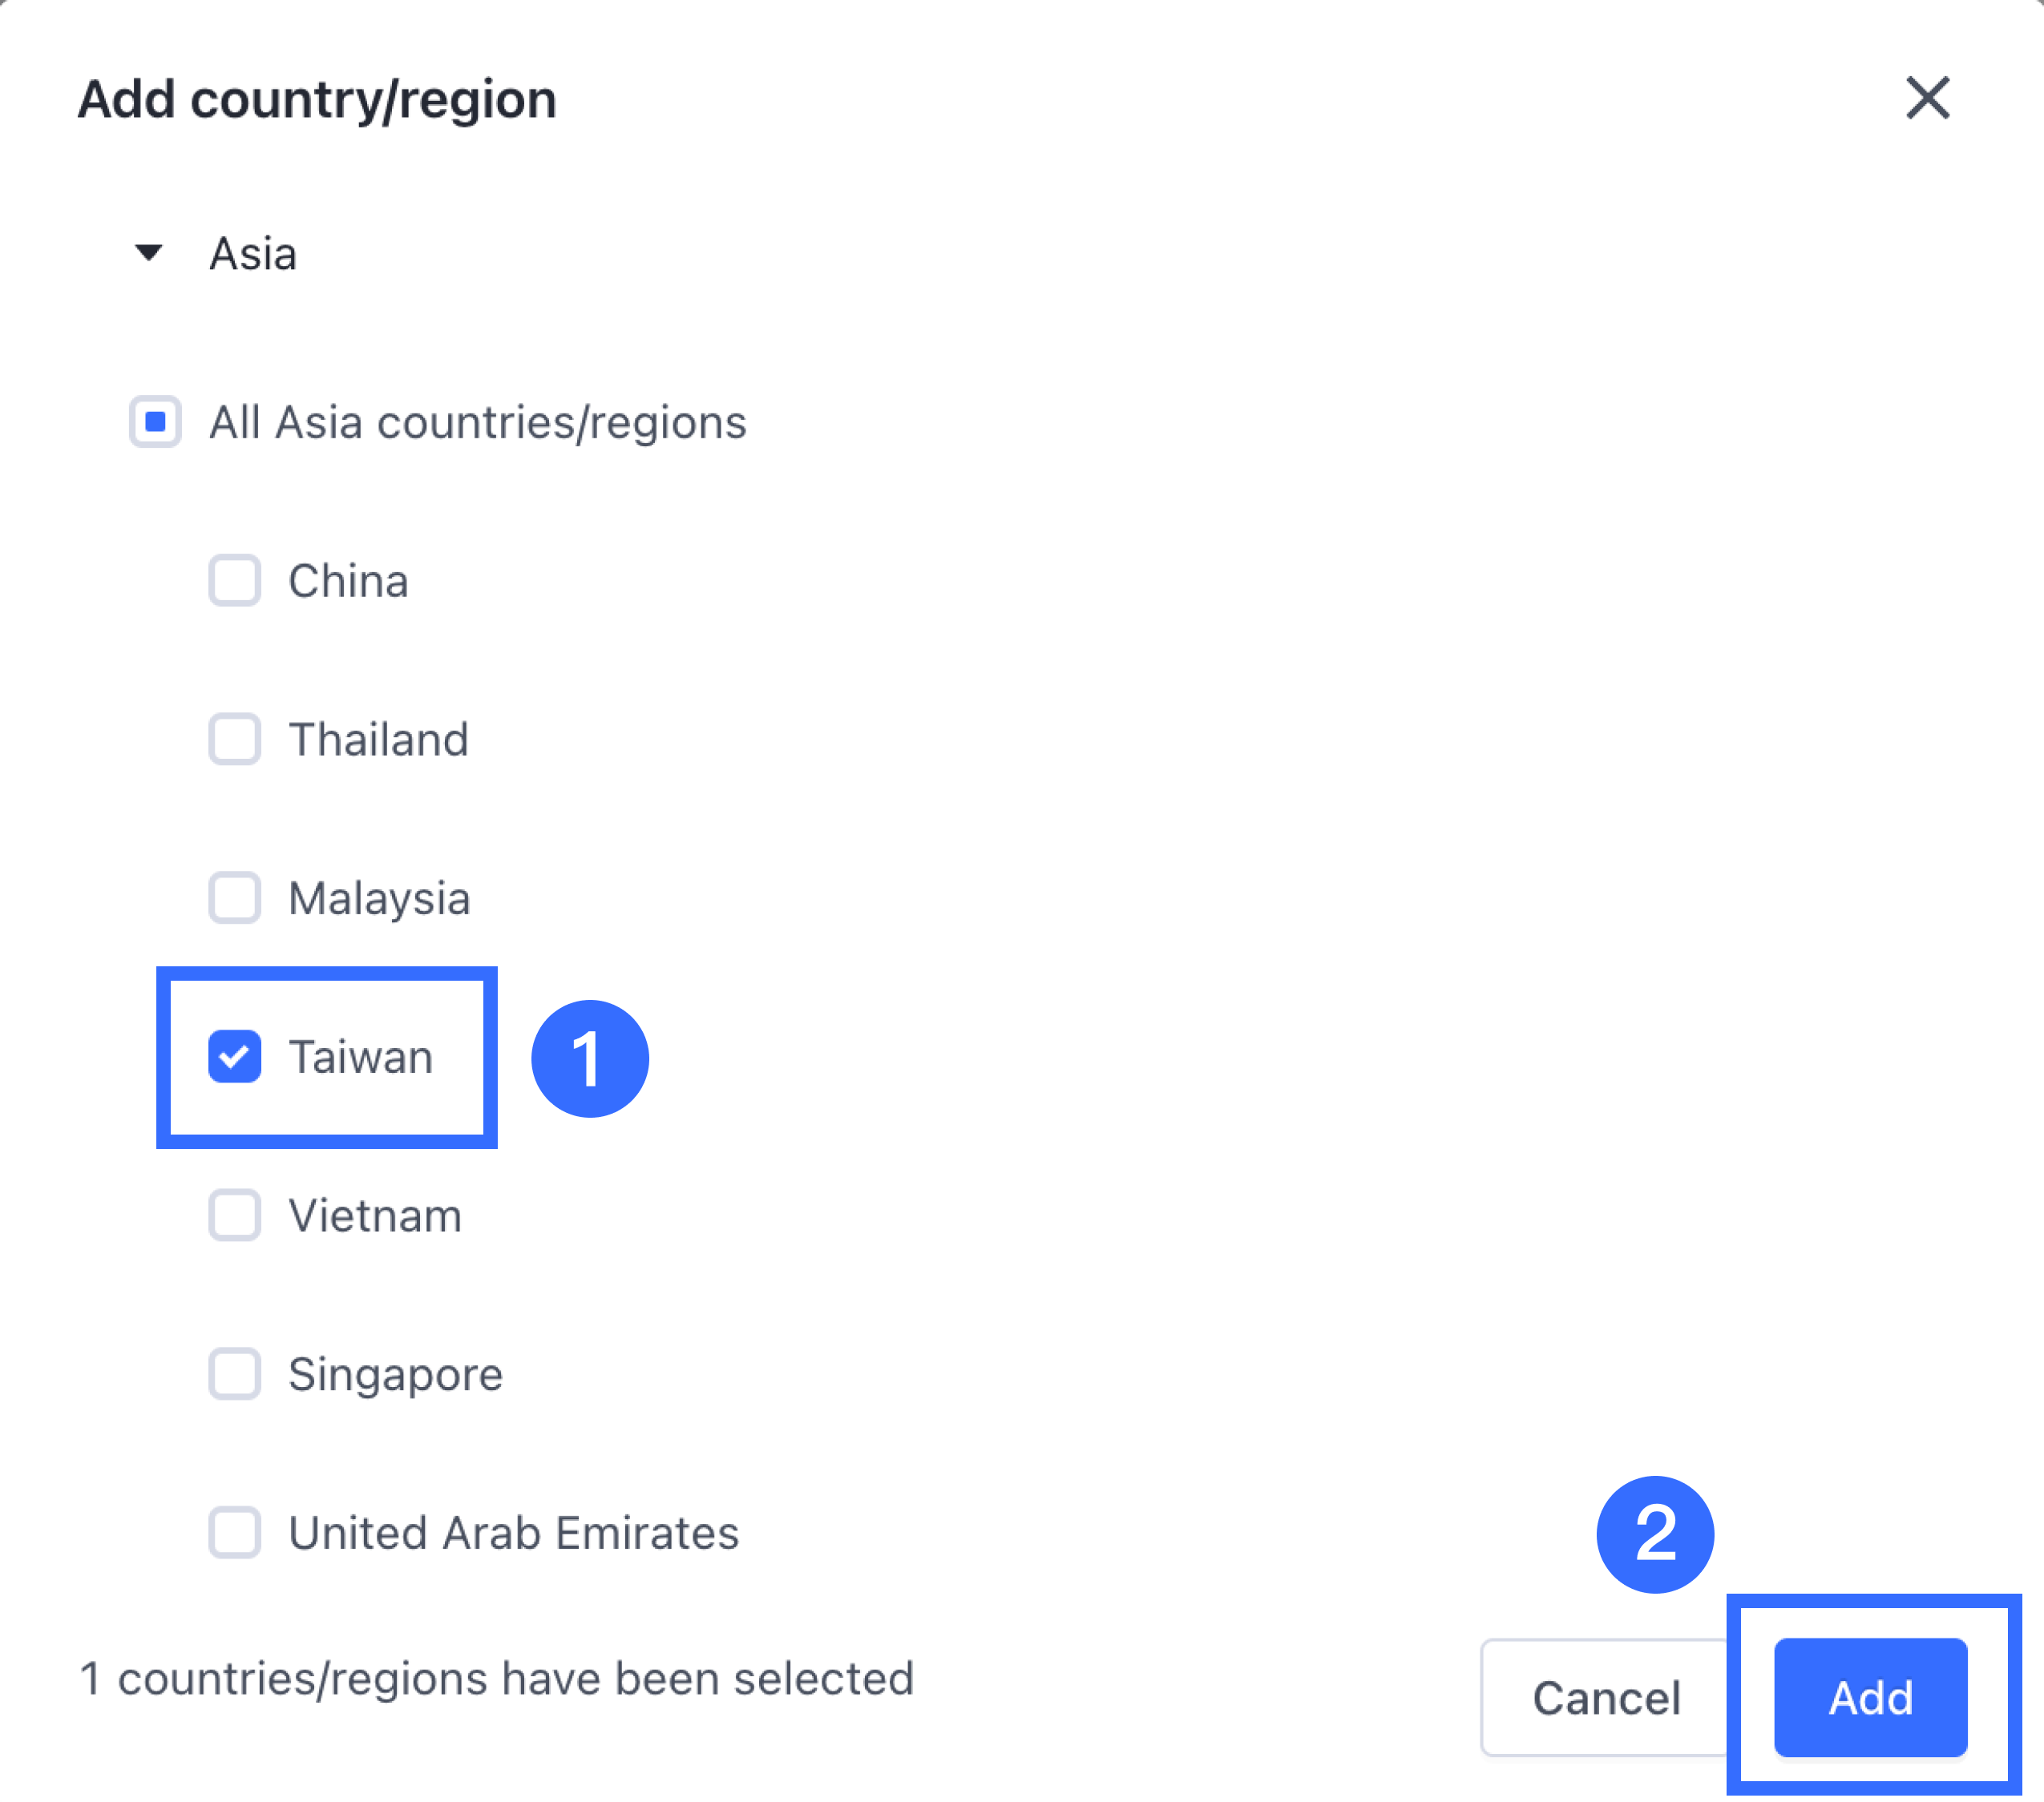Click the Add country/region dialog title
The width and height of the screenshot is (2044, 1802).
tap(317, 100)
